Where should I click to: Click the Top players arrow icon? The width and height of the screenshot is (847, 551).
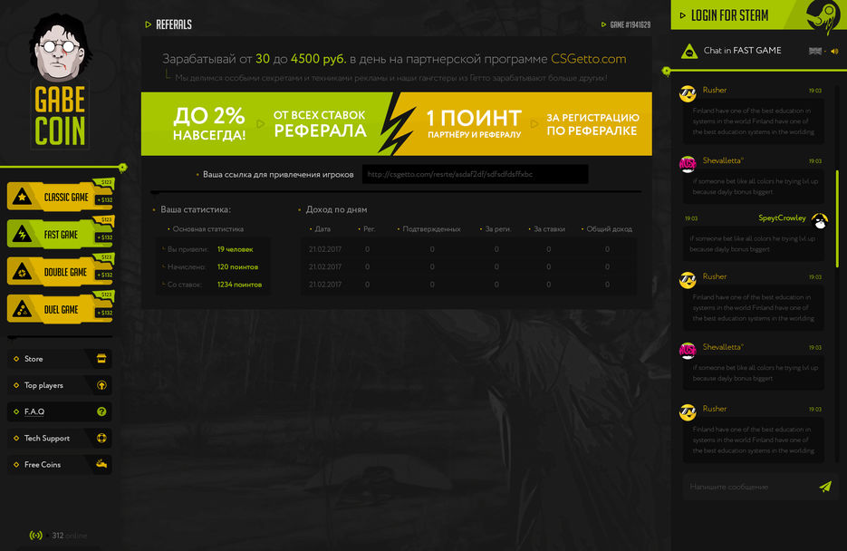[101, 385]
